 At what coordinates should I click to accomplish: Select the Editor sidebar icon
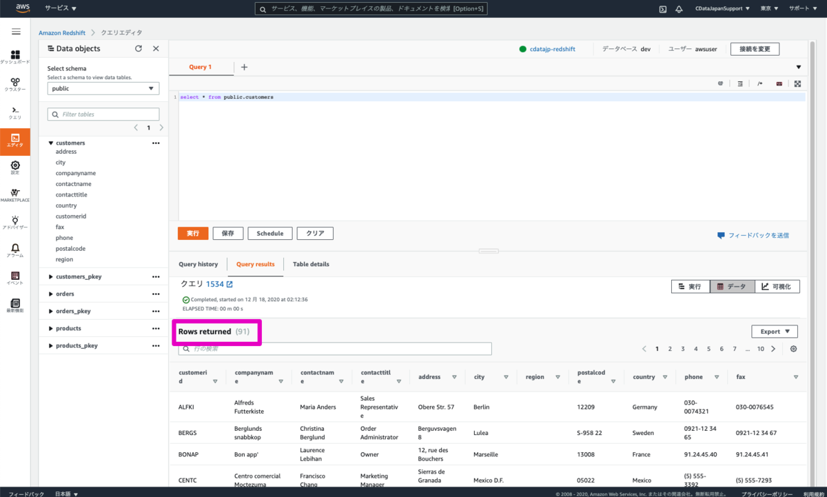pos(15,141)
